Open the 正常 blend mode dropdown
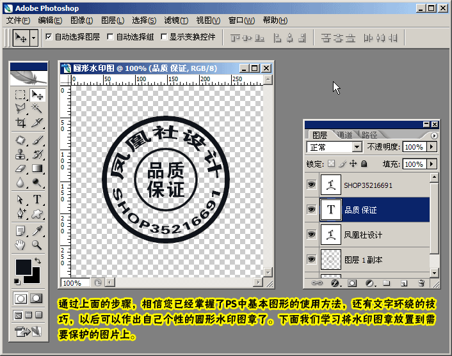This screenshot has height=356, width=452. [x=357, y=147]
